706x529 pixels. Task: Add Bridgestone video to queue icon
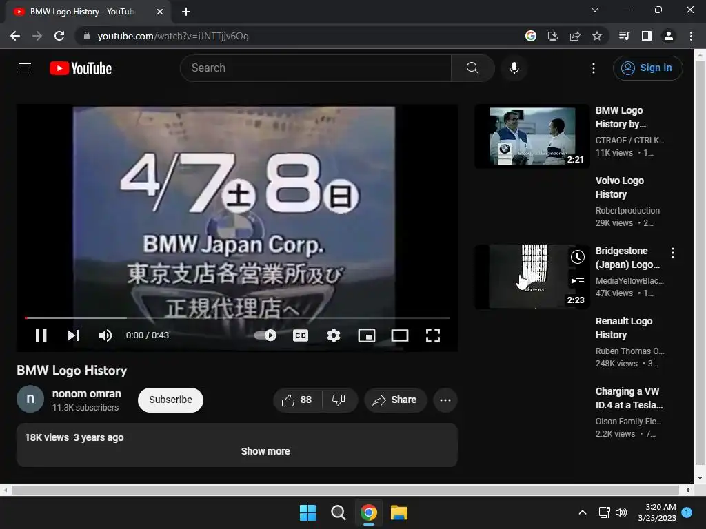577,280
